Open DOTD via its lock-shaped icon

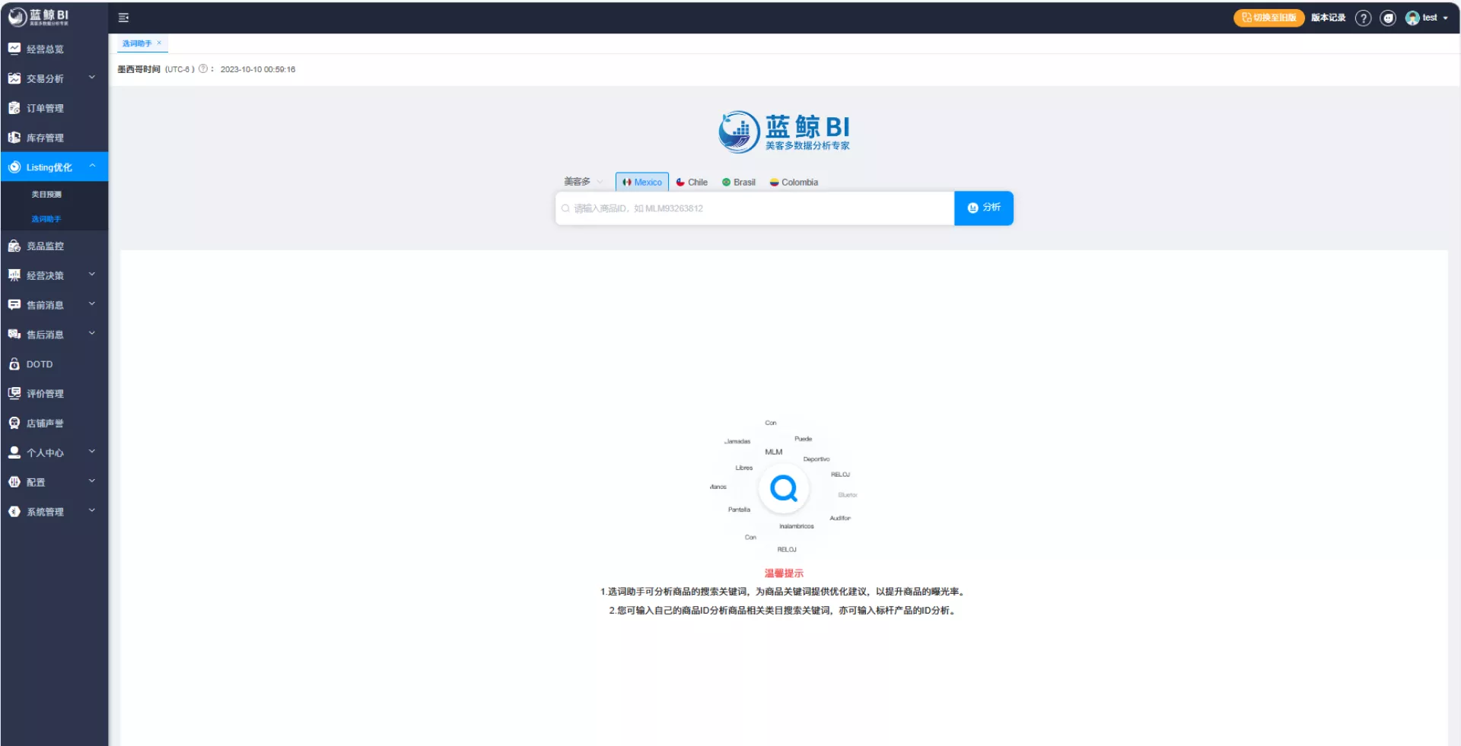(x=14, y=364)
